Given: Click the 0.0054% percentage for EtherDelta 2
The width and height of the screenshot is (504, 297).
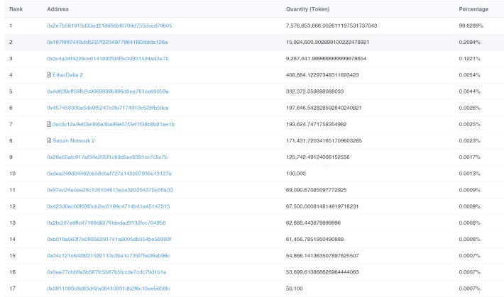Looking at the screenshot, I should [470, 75].
